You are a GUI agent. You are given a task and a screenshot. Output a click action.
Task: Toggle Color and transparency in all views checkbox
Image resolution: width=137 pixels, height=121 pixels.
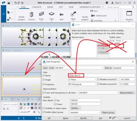click(x=44, y=93)
